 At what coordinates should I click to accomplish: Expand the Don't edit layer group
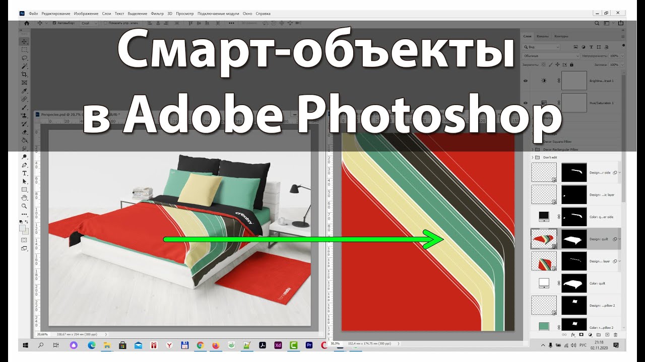[533, 157]
